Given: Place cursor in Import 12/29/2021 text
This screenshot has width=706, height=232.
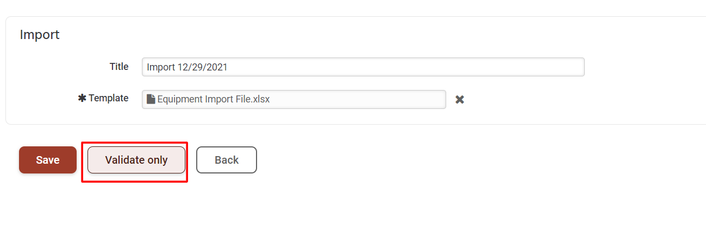Looking at the screenshot, I should pos(187,67).
